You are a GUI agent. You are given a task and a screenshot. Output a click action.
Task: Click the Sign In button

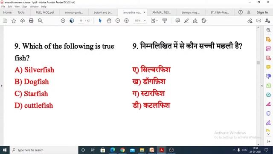click(x=262, y=12)
